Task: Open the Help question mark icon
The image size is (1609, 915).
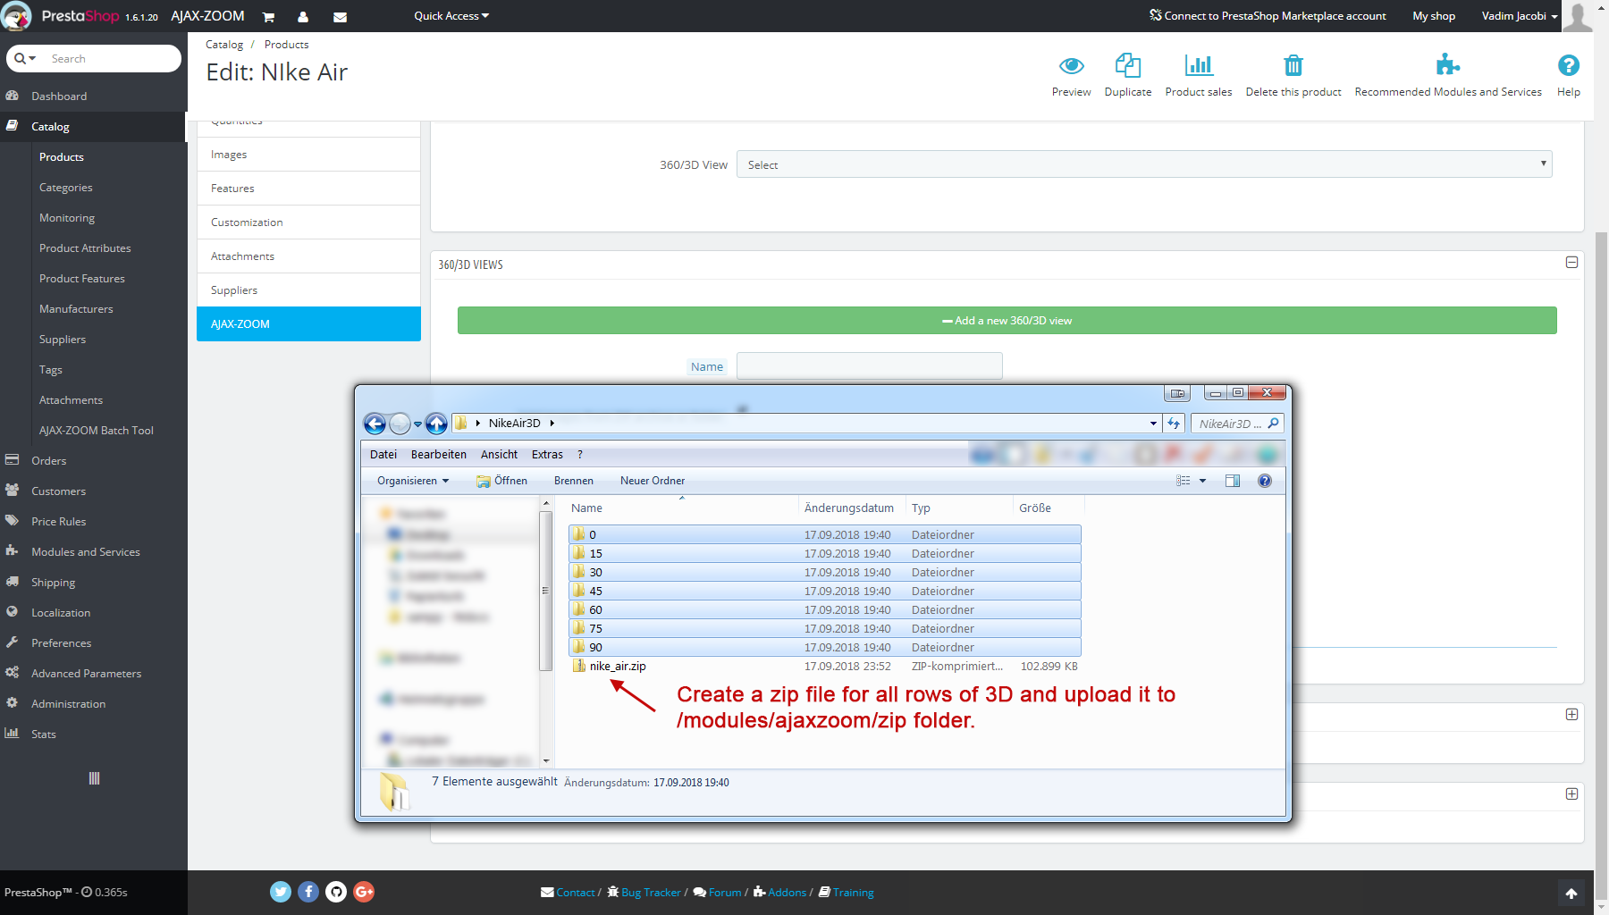Action: pos(1568,65)
